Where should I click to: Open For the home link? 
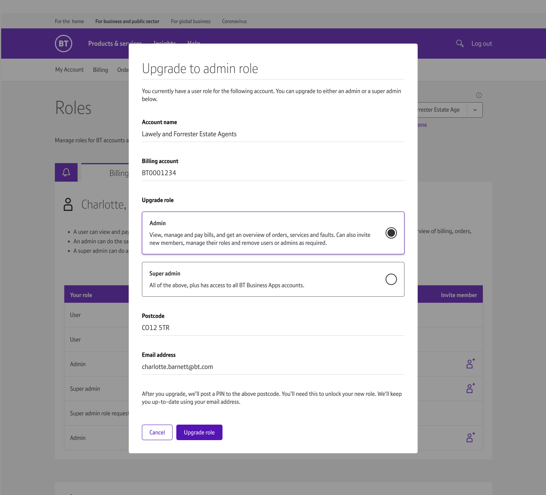(69, 21)
